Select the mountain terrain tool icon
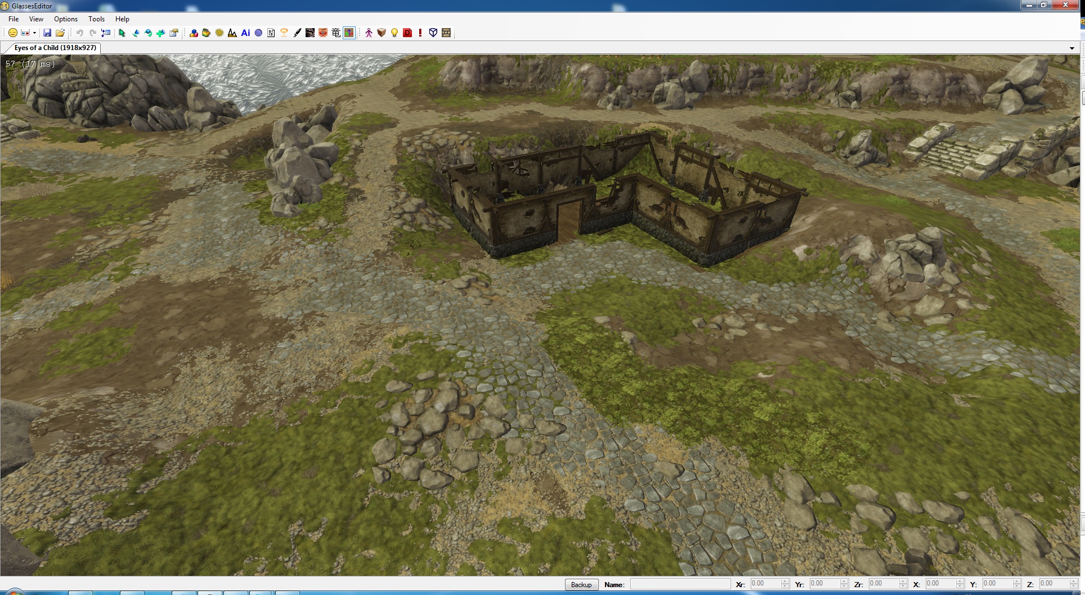Image resolution: width=1085 pixels, height=595 pixels. [x=232, y=33]
